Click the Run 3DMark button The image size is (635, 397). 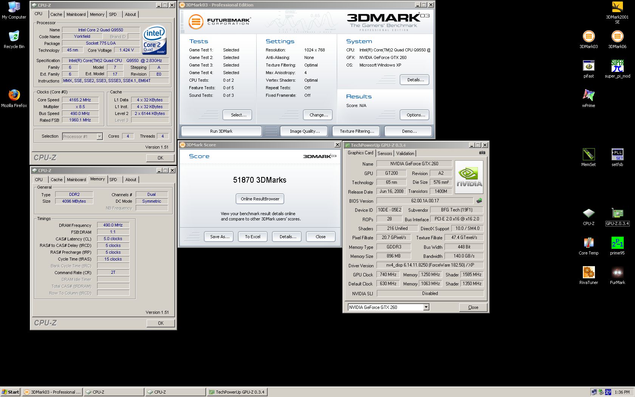tap(221, 131)
